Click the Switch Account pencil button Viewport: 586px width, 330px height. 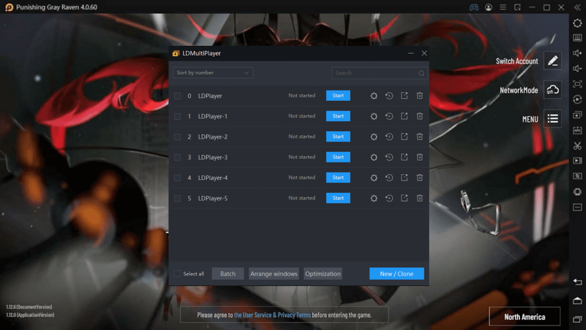pyautogui.click(x=553, y=61)
